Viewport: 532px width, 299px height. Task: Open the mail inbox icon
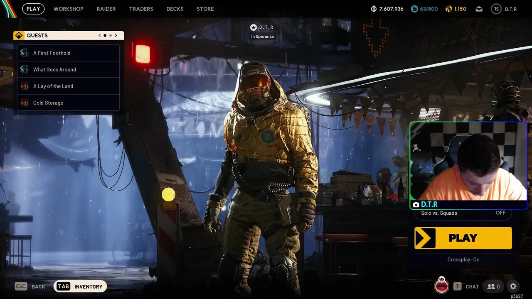(x=479, y=9)
